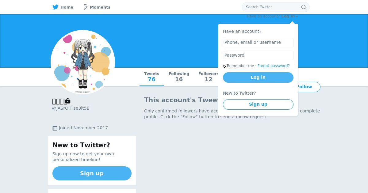Open Moments via the lightning bolt icon
Viewport: 368px width, 193px height.
[86, 7]
